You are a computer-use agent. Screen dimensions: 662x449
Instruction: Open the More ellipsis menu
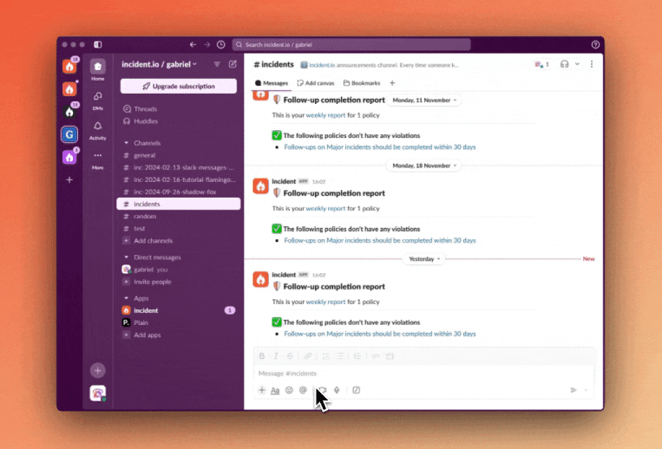coord(97,160)
